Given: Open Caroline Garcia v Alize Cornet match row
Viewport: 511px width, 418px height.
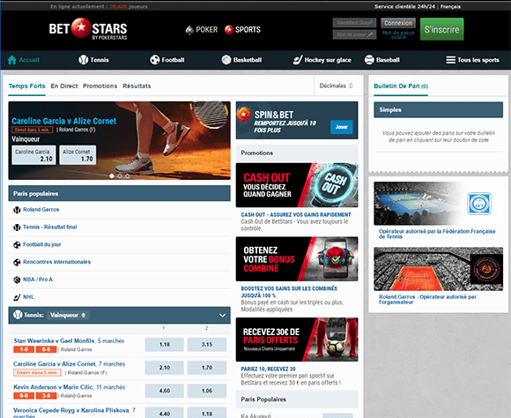Looking at the screenshot, I should (x=55, y=364).
